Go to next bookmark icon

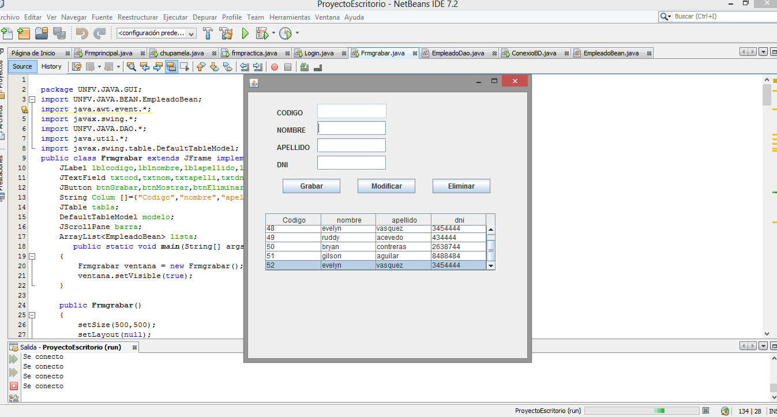pyautogui.click(x=214, y=67)
